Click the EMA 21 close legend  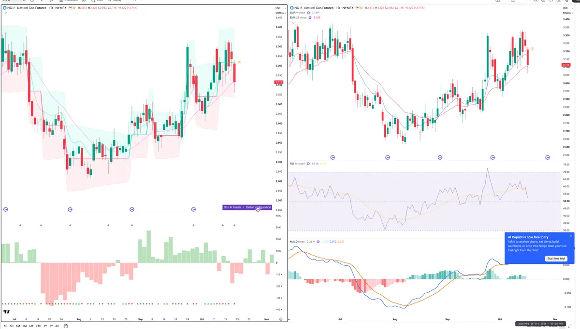tap(298, 17)
